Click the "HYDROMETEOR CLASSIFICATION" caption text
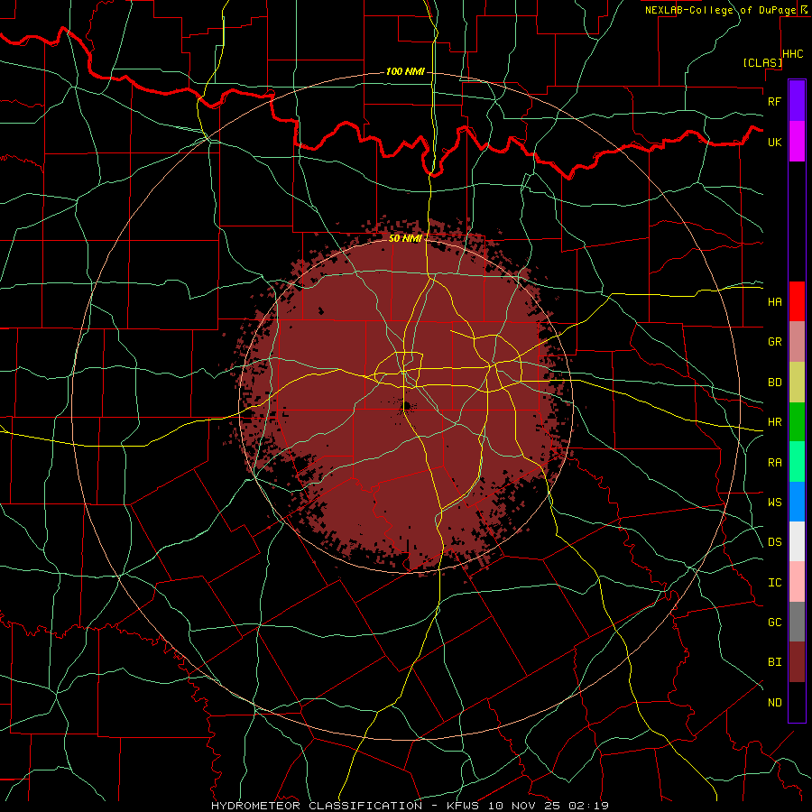Image resolution: width=812 pixels, height=812 pixels. coord(317,806)
